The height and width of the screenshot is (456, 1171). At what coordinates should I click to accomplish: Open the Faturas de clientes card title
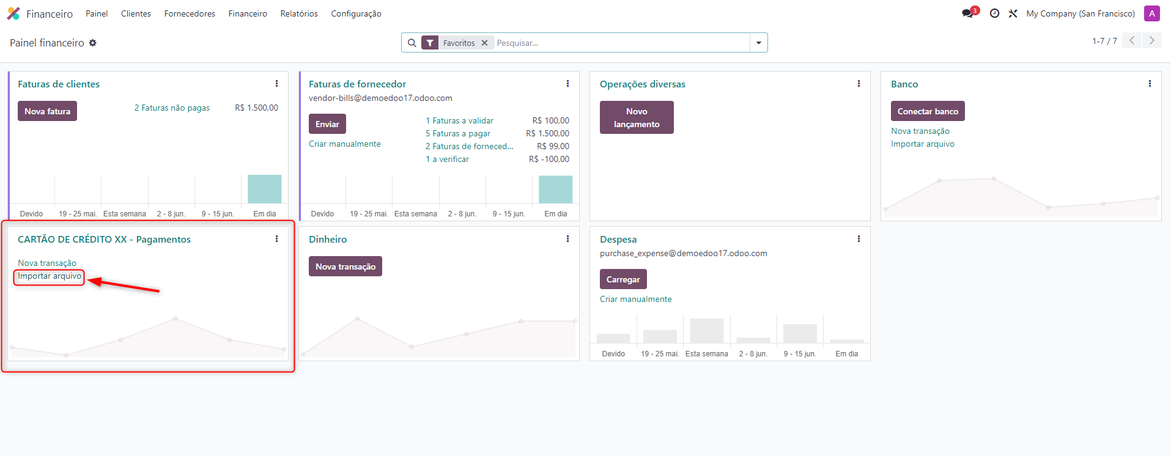point(59,84)
